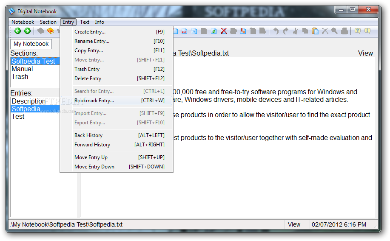Click the green forward arrow icon
This screenshot has width=390, height=241.
(27, 31)
